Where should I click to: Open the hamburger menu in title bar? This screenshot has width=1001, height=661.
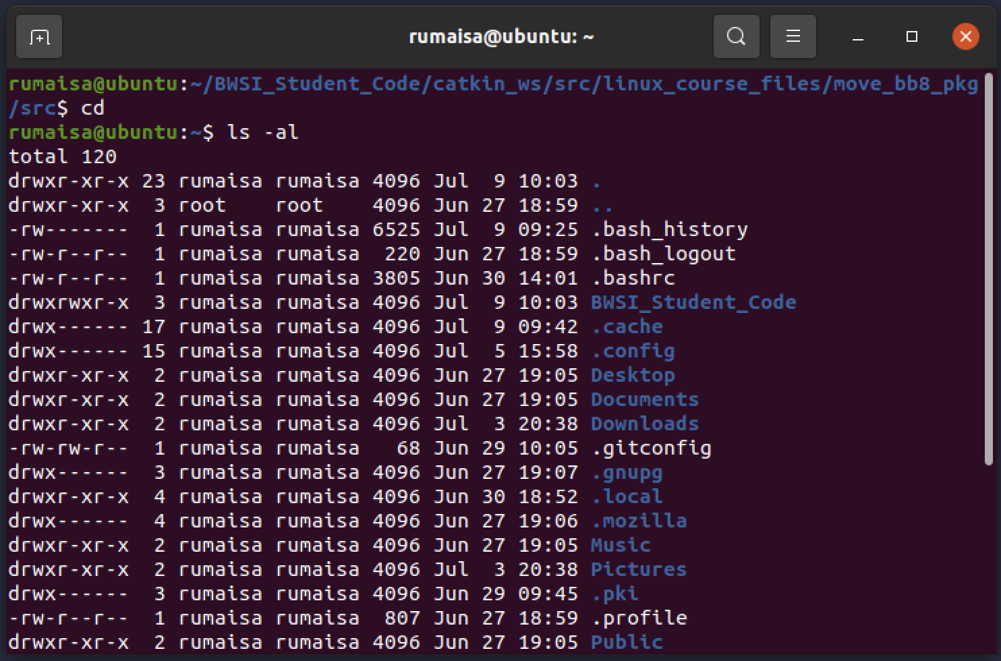pyautogui.click(x=793, y=36)
